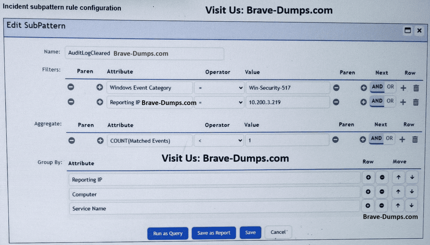Click the Run as Query button

tap(167, 233)
